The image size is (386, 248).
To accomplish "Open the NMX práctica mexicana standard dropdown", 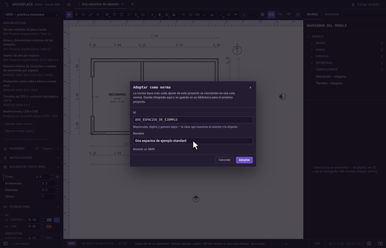I will [x=31, y=15].
